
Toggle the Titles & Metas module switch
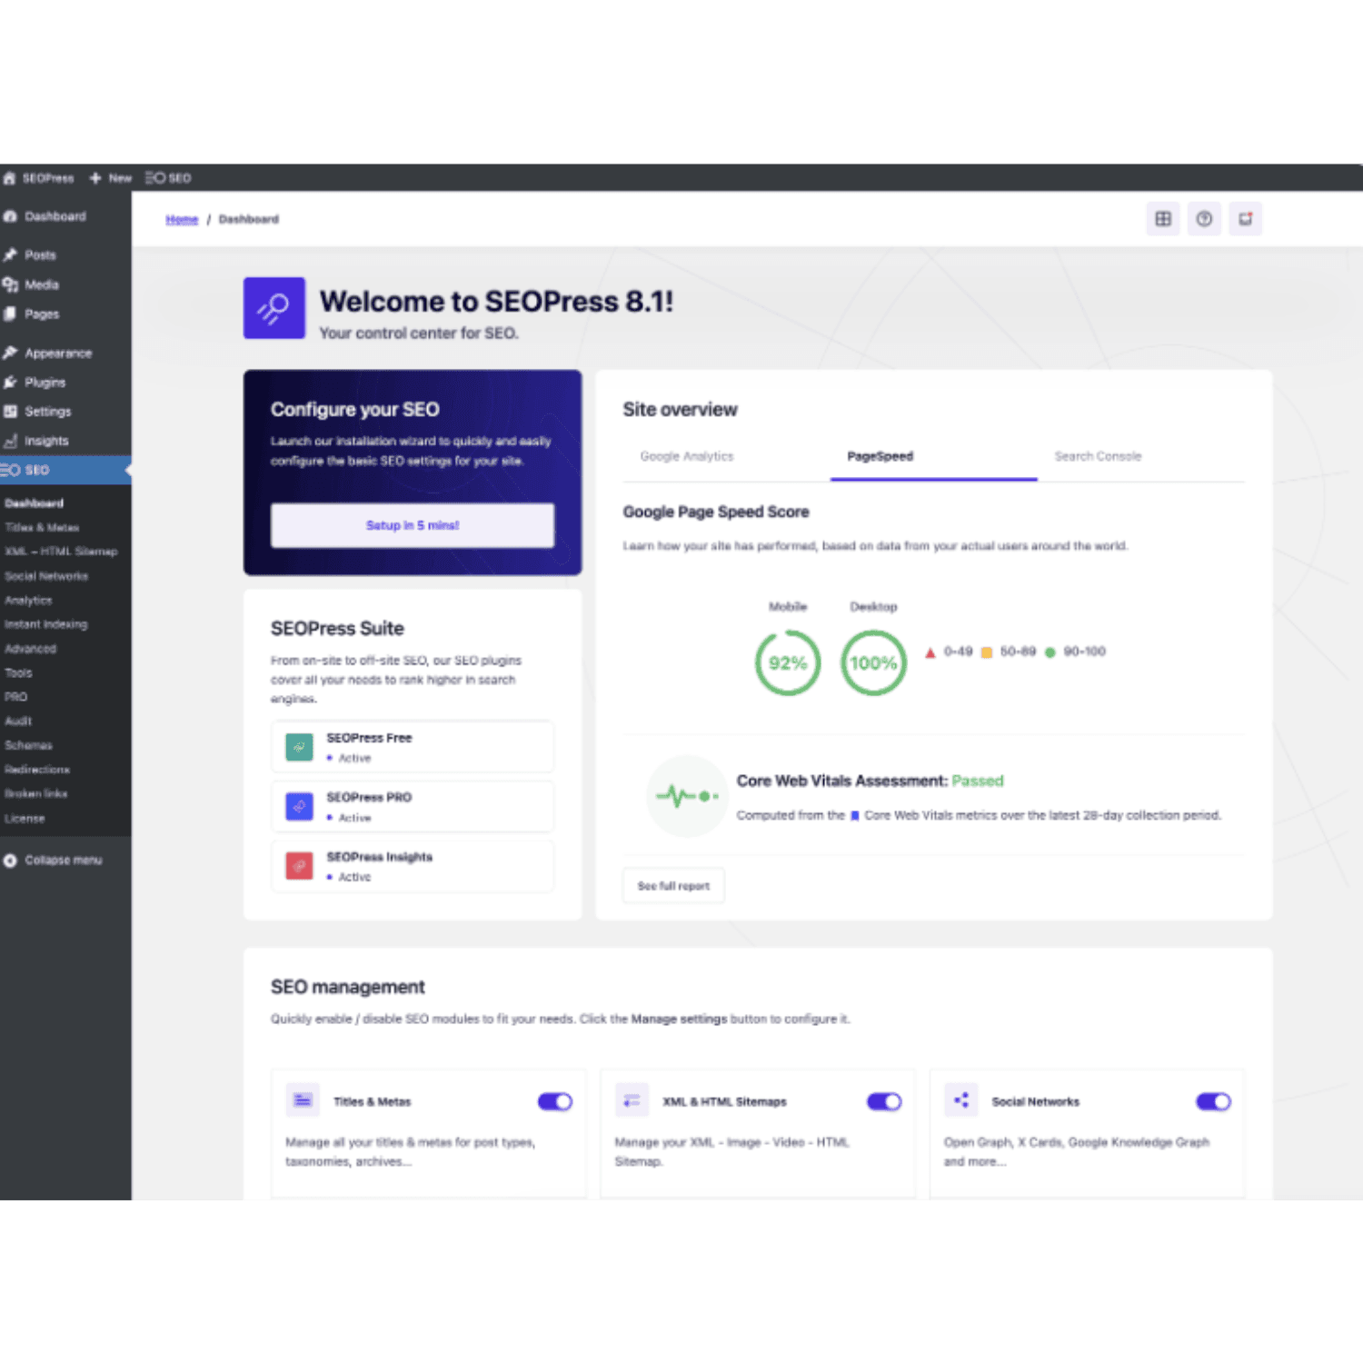[554, 1100]
